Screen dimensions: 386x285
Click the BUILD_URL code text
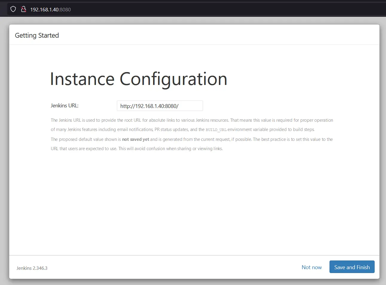click(216, 130)
